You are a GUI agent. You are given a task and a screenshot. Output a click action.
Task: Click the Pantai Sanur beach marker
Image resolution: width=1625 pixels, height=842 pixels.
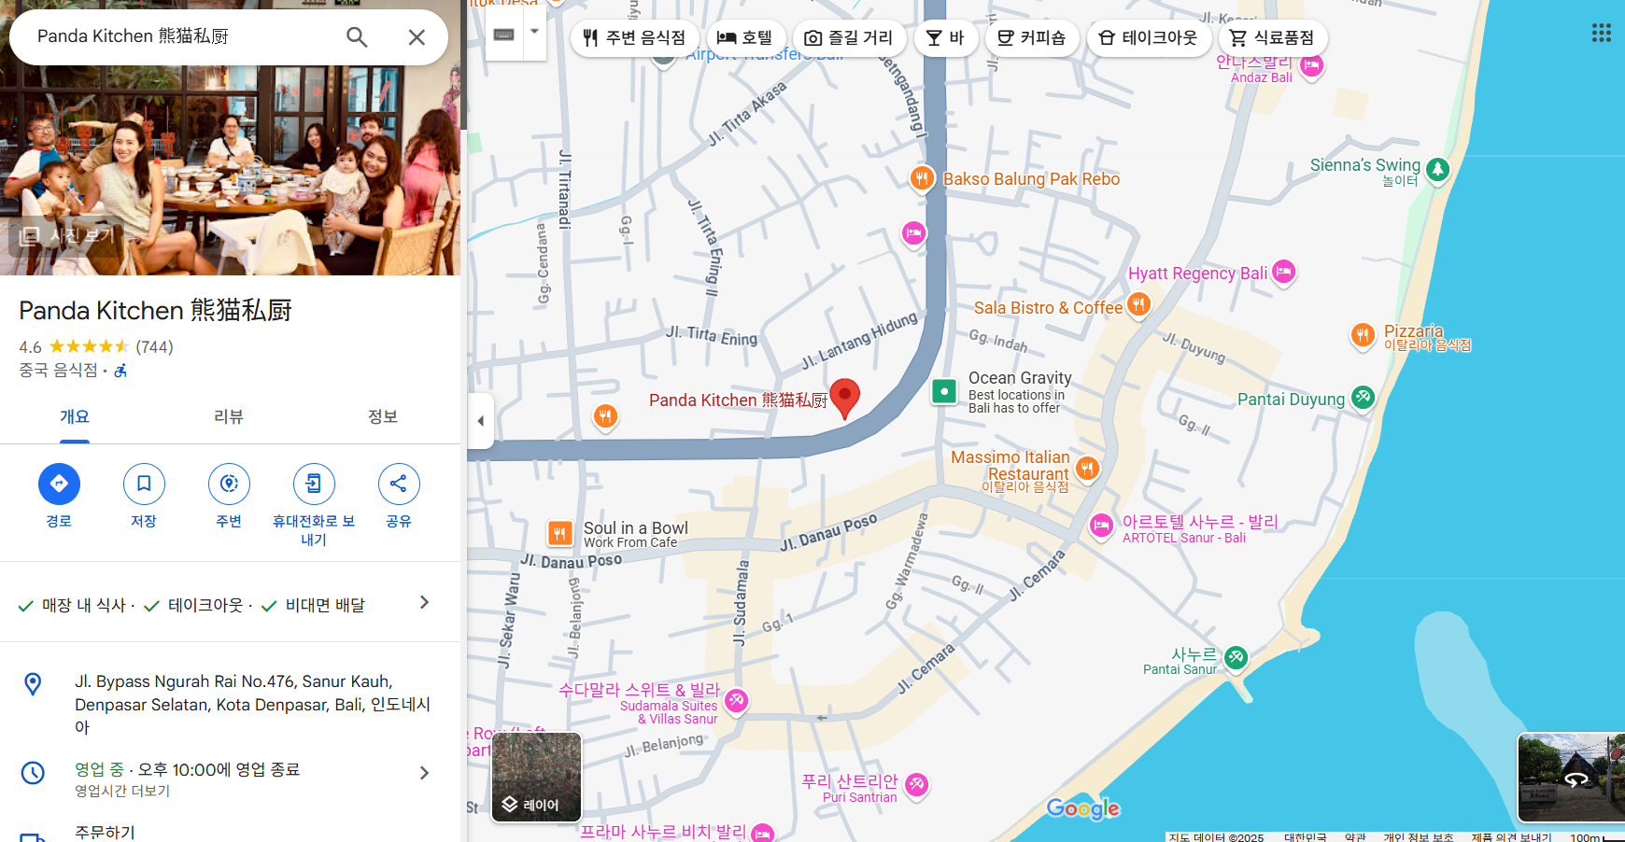pos(1236,658)
